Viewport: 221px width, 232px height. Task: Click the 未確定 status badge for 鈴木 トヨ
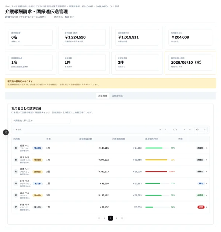click(200, 160)
